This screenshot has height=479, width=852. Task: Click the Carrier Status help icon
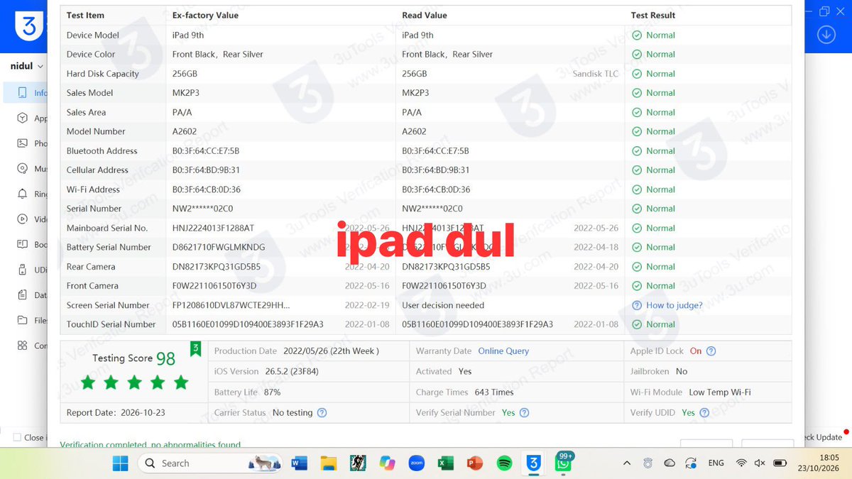click(x=322, y=413)
